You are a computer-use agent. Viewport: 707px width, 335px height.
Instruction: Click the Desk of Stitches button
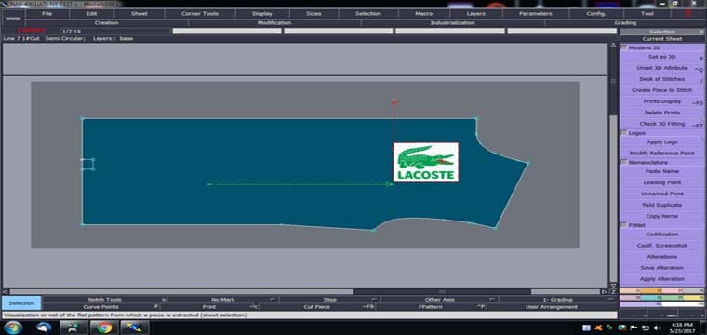click(x=662, y=79)
